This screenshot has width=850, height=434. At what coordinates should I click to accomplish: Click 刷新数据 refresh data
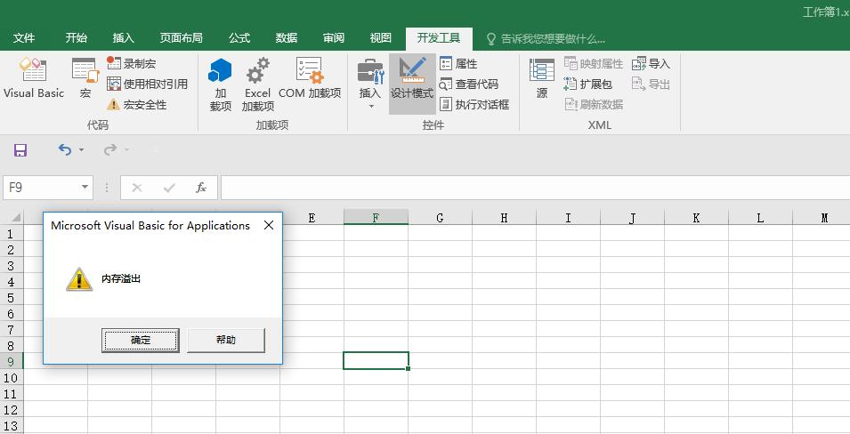[594, 105]
